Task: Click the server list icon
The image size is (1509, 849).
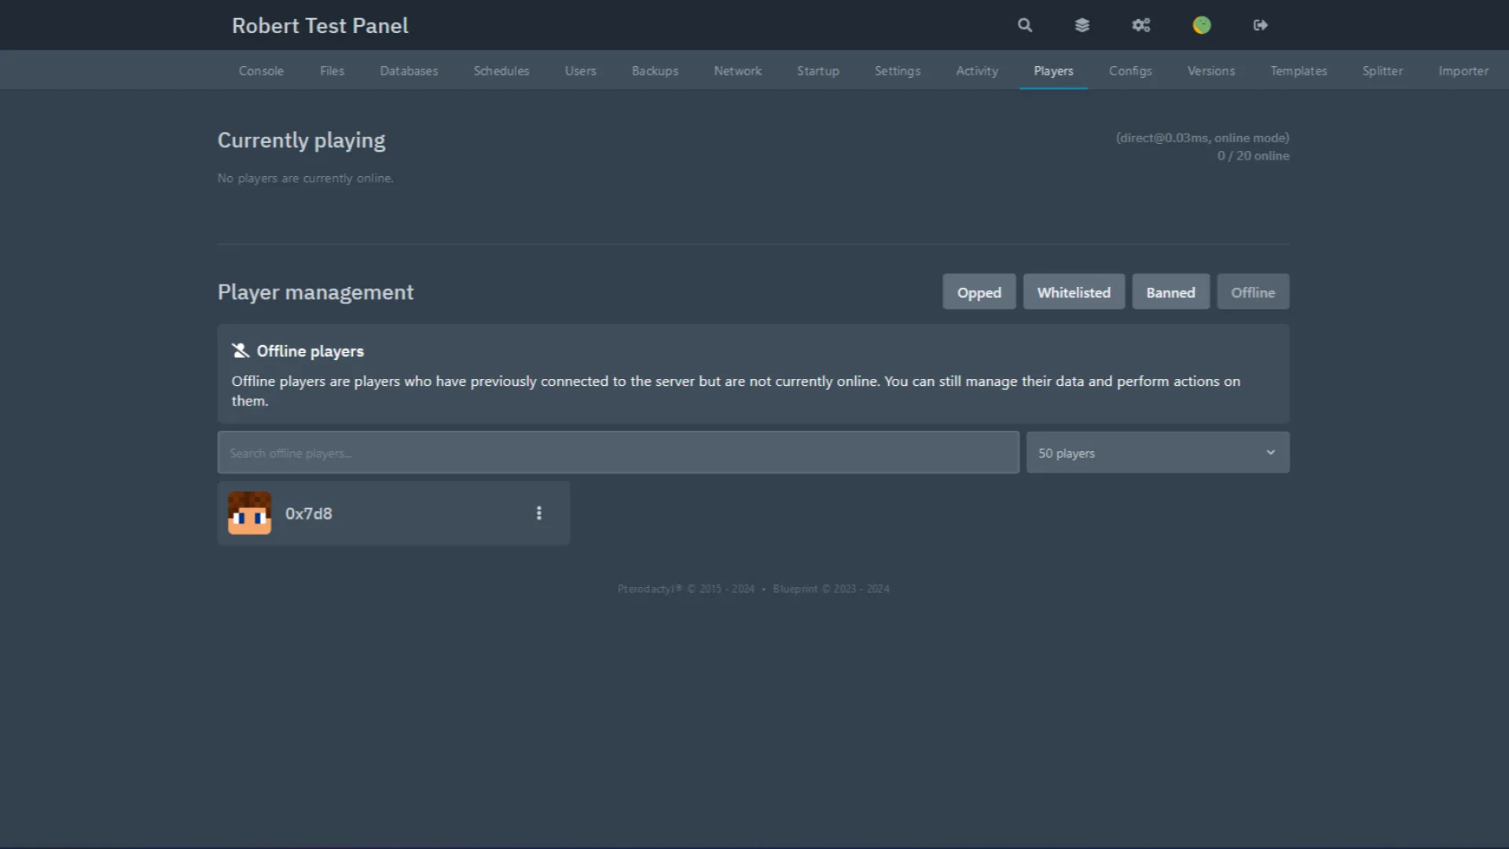Action: (1082, 24)
